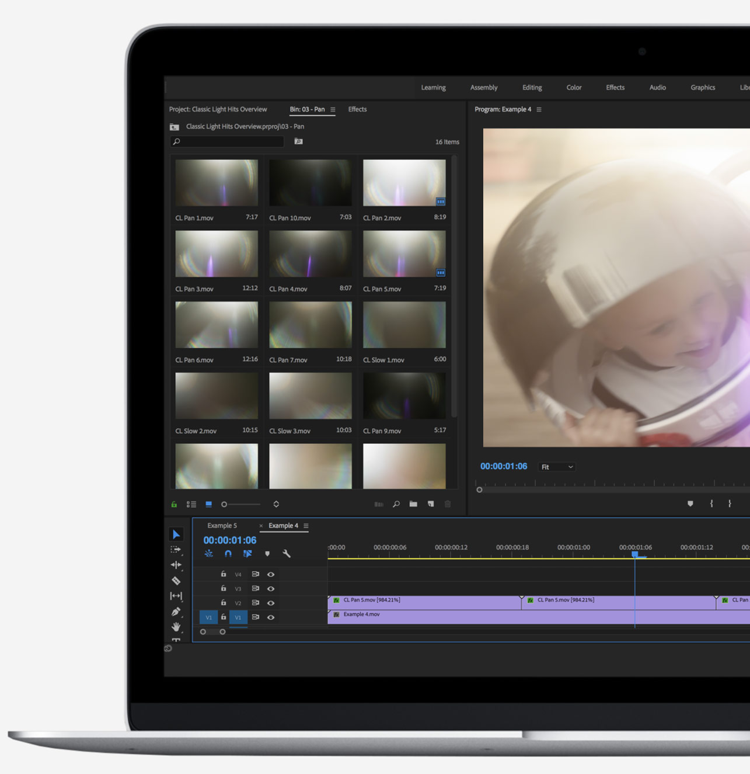This screenshot has height=774, width=750.
Task: Select the Pen tool
Action: [x=176, y=612]
